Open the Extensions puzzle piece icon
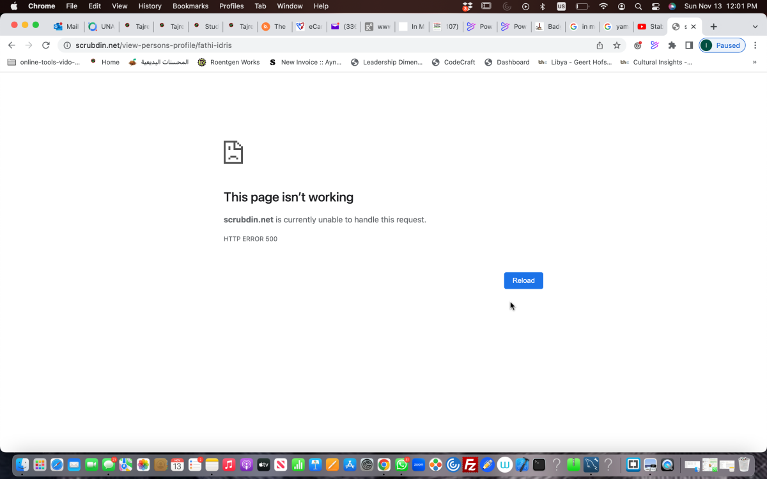Viewport: 767px width, 479px height. point(672,45)
